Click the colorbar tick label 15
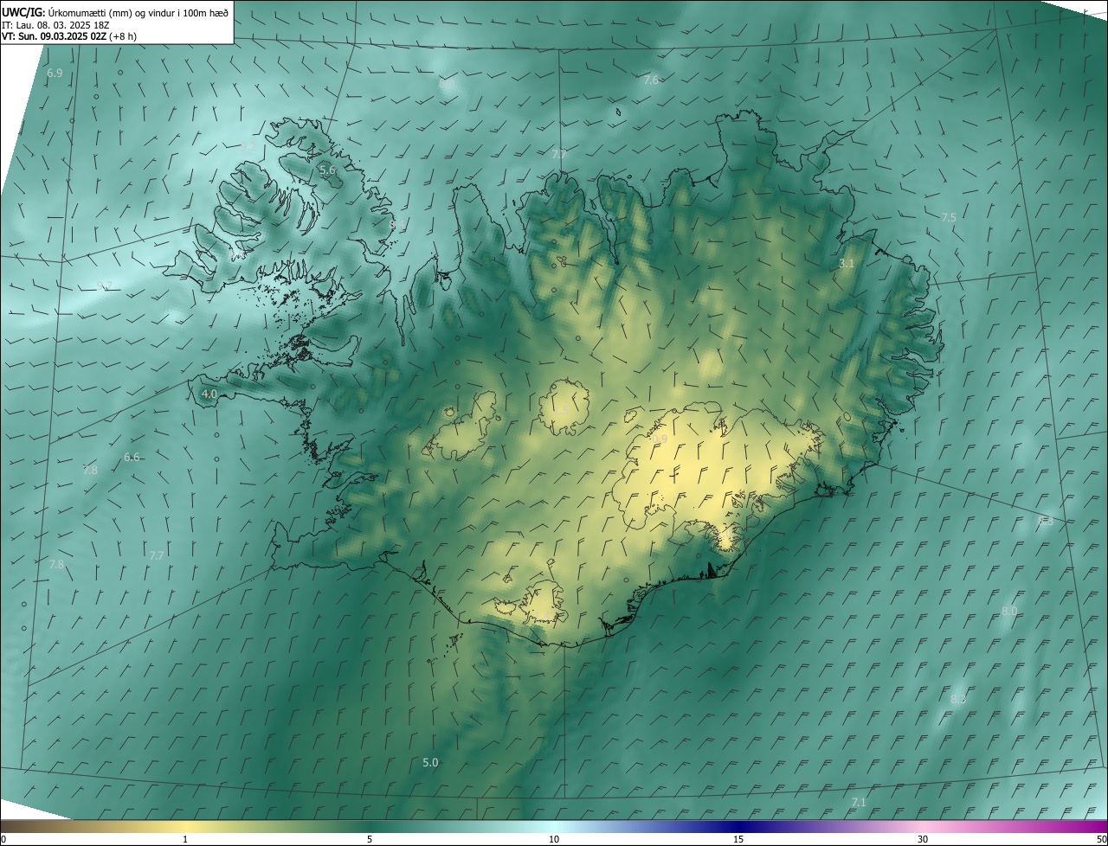This screenshot has width=1108, height=846. pos(738,839)
